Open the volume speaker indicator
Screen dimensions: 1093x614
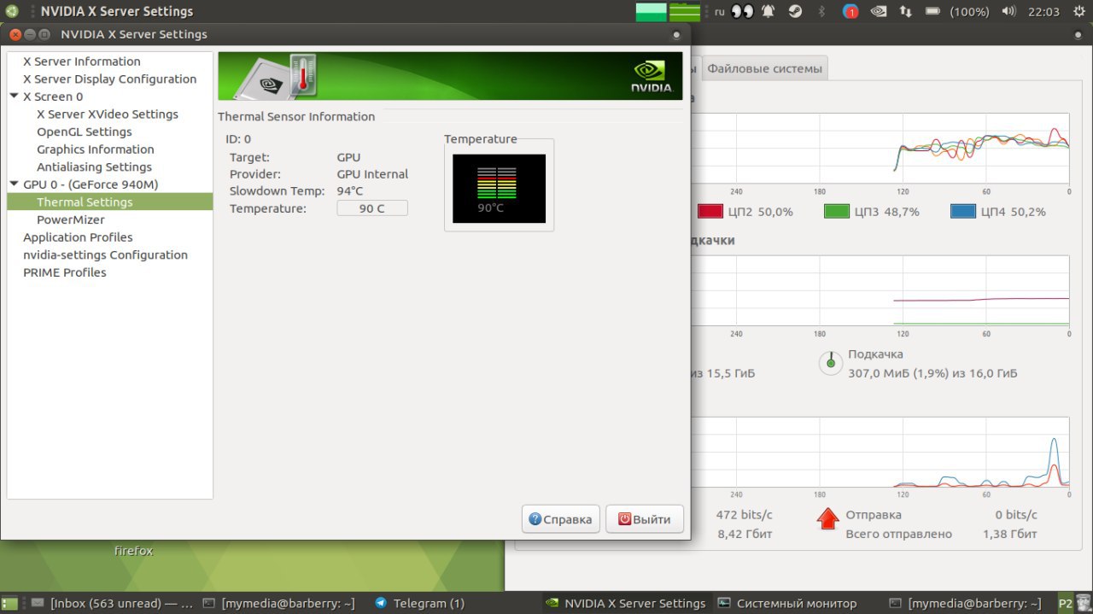[1008, 12]
